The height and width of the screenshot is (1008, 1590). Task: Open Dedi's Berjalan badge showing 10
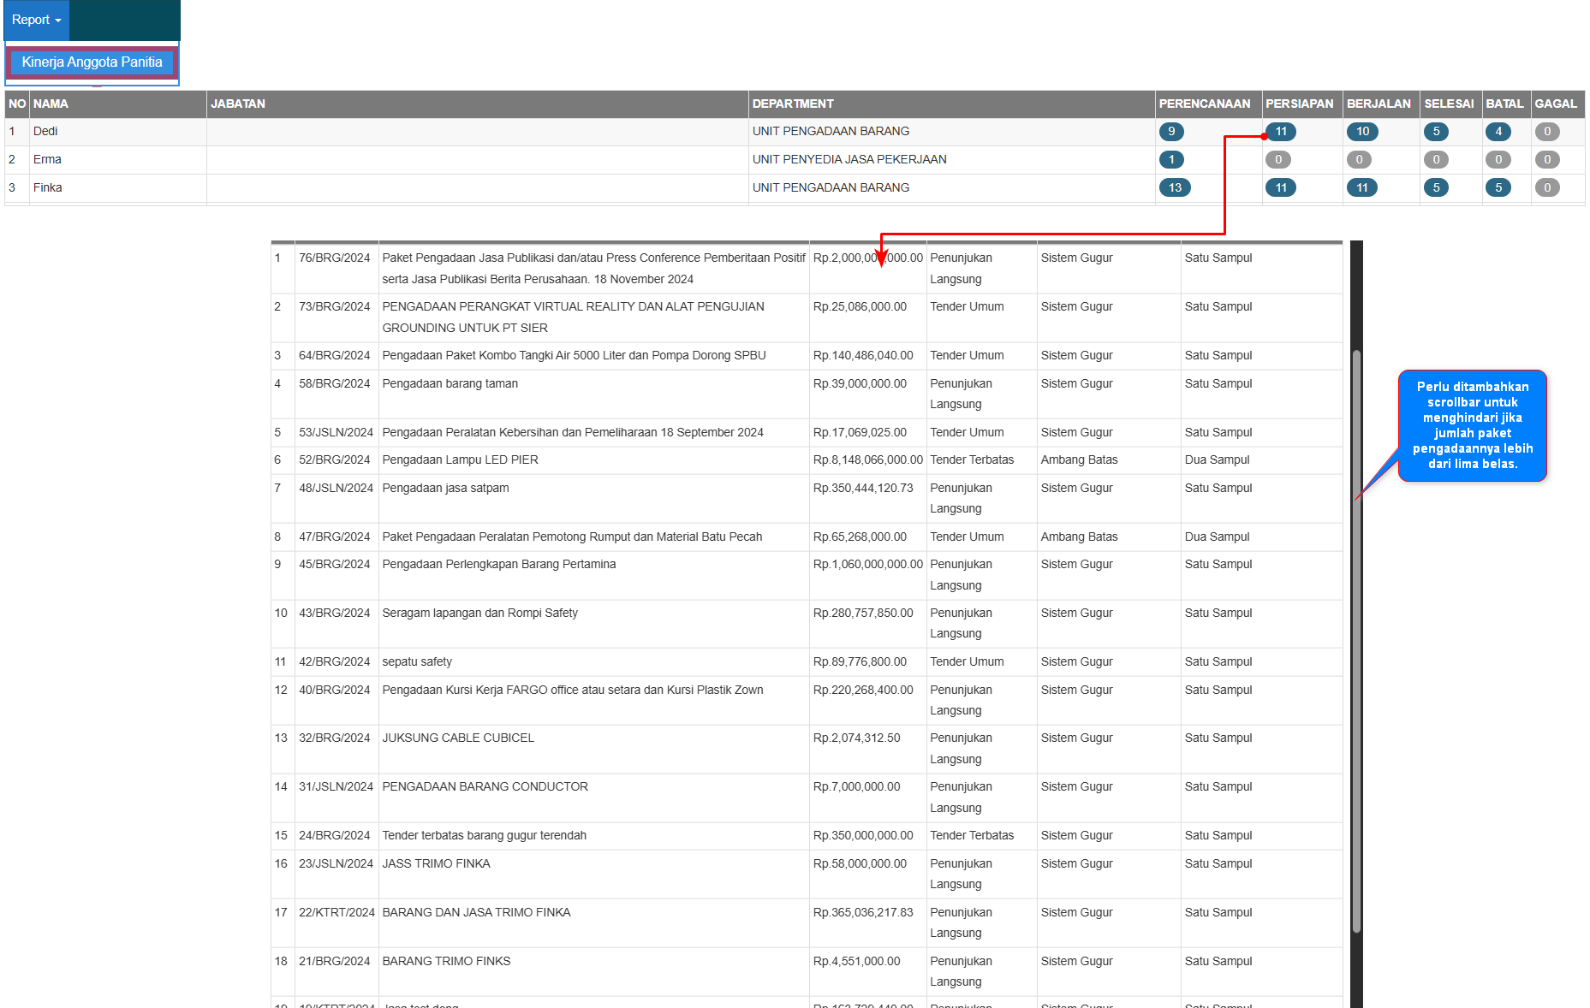(1362, 132)
